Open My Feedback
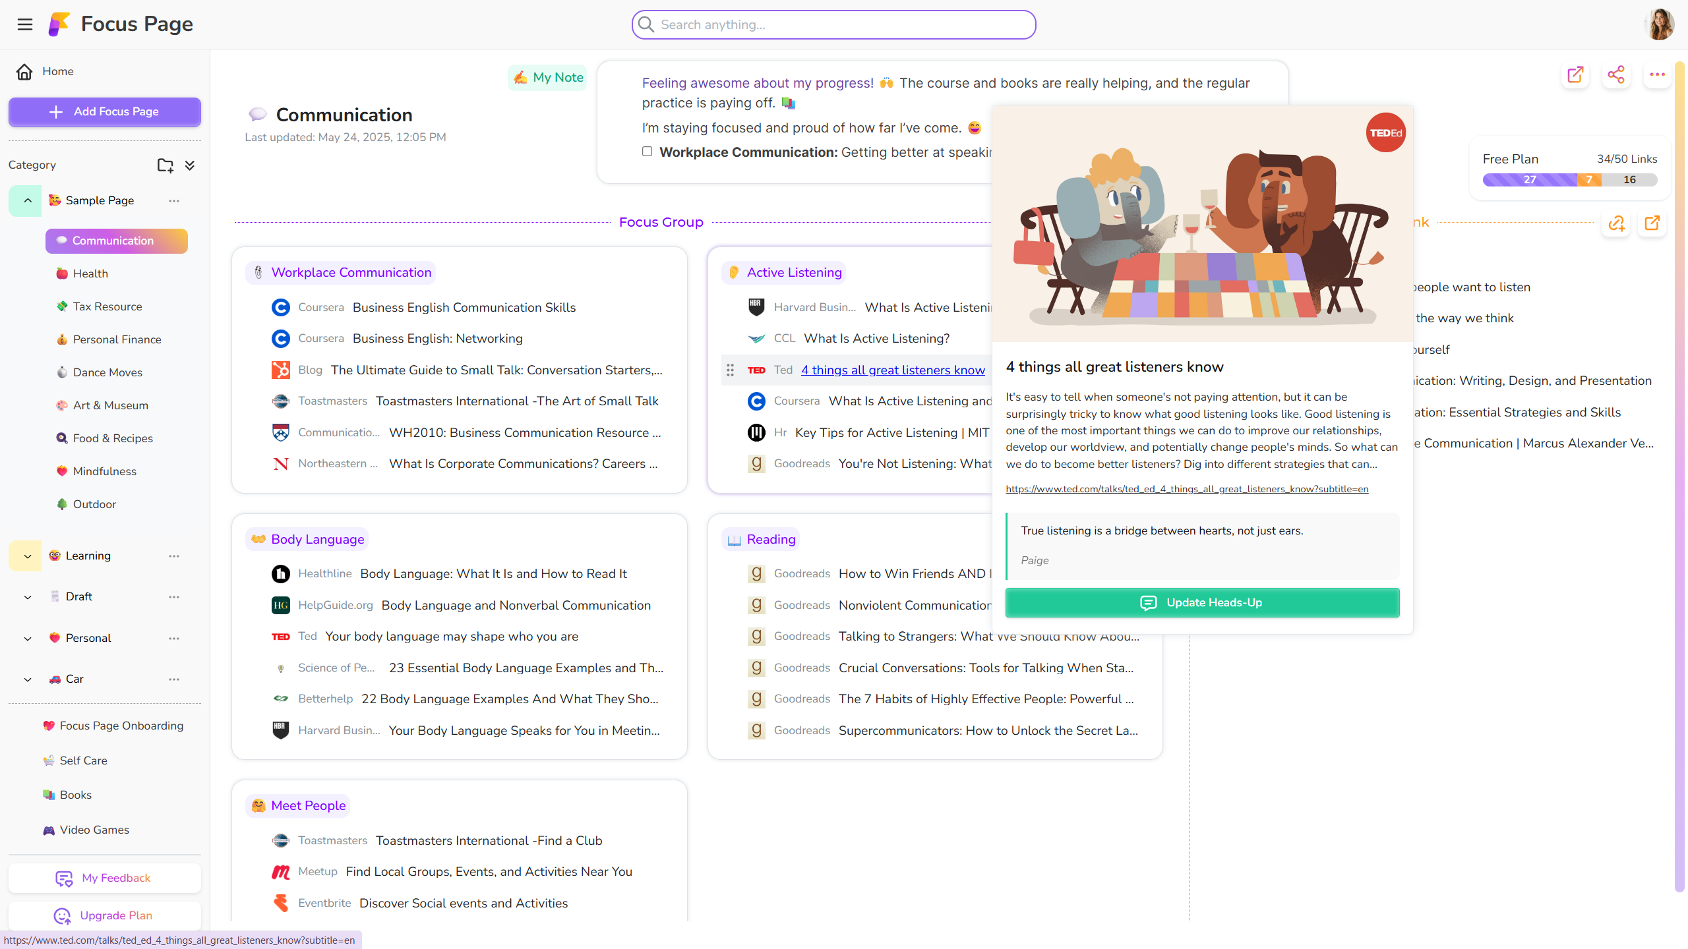The height and width of the screenshot is (949, 1688). click(x=105, y=878)
